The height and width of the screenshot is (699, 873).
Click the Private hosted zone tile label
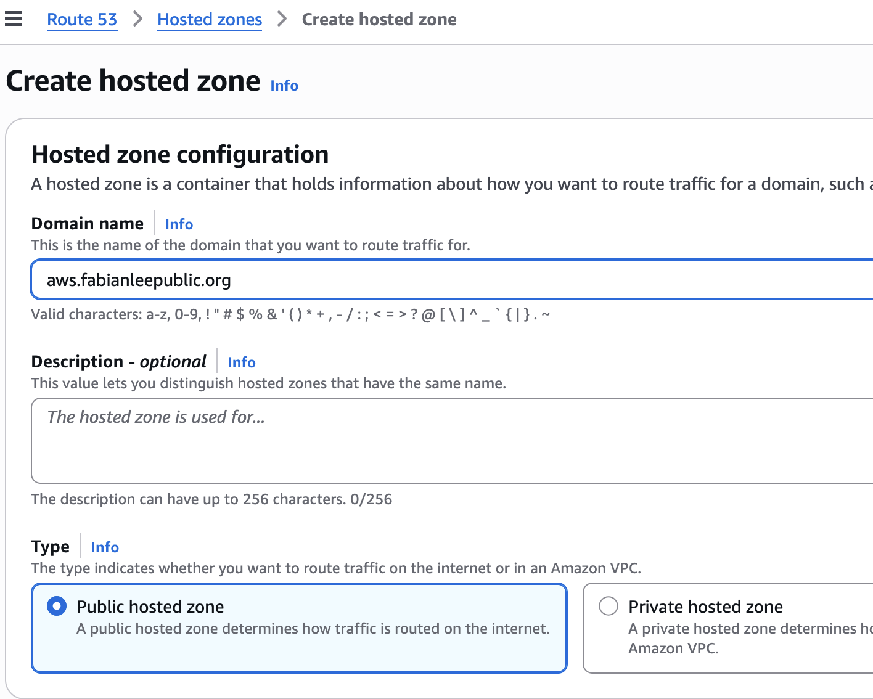[x=705, y=607]
